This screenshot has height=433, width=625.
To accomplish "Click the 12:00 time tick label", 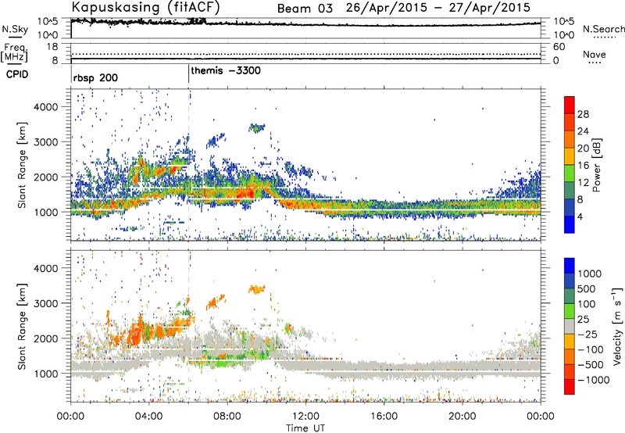I will [x=305, y=417].
